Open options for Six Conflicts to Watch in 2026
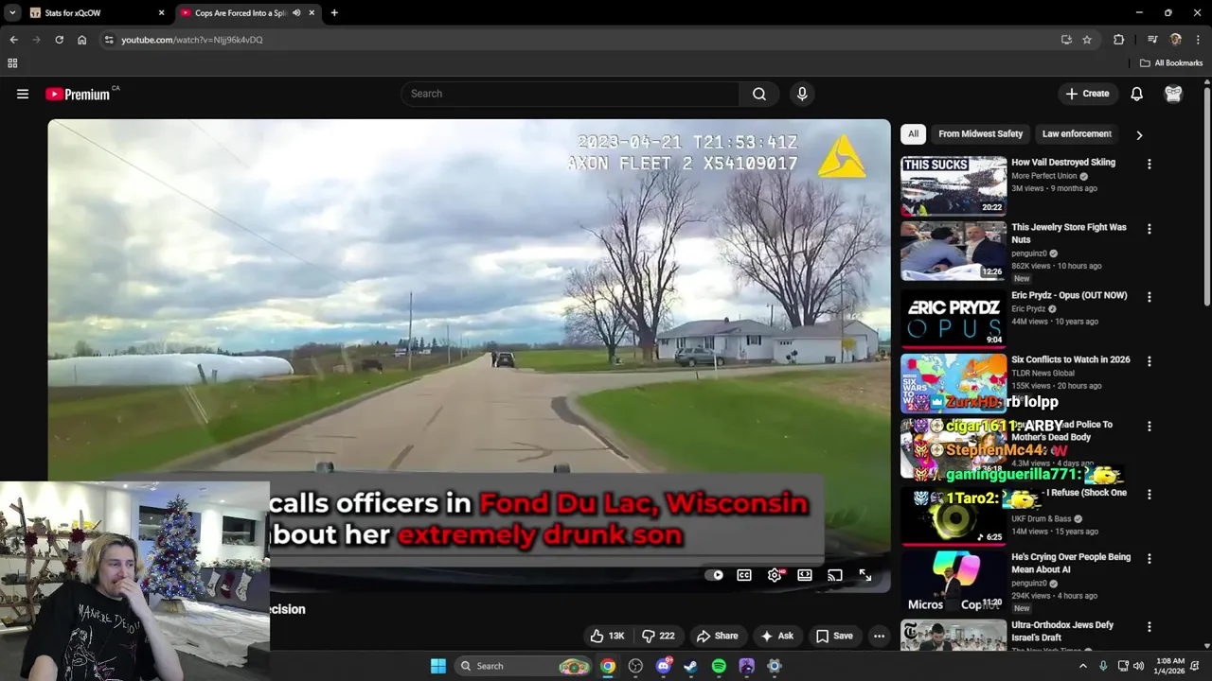 pyautogui.click(x=1150, y=361)
